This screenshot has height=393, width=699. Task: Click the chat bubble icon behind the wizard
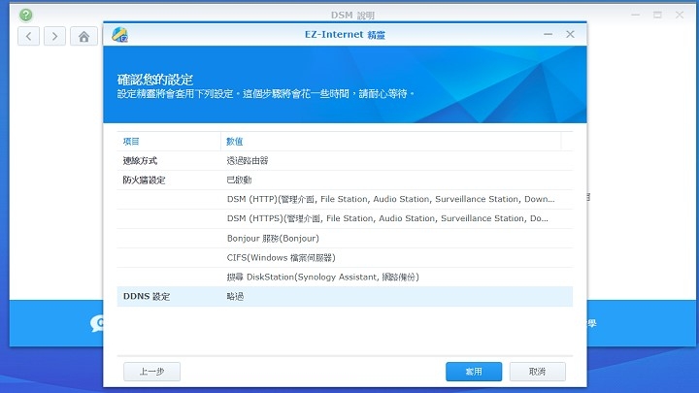[x=97, y=323]
